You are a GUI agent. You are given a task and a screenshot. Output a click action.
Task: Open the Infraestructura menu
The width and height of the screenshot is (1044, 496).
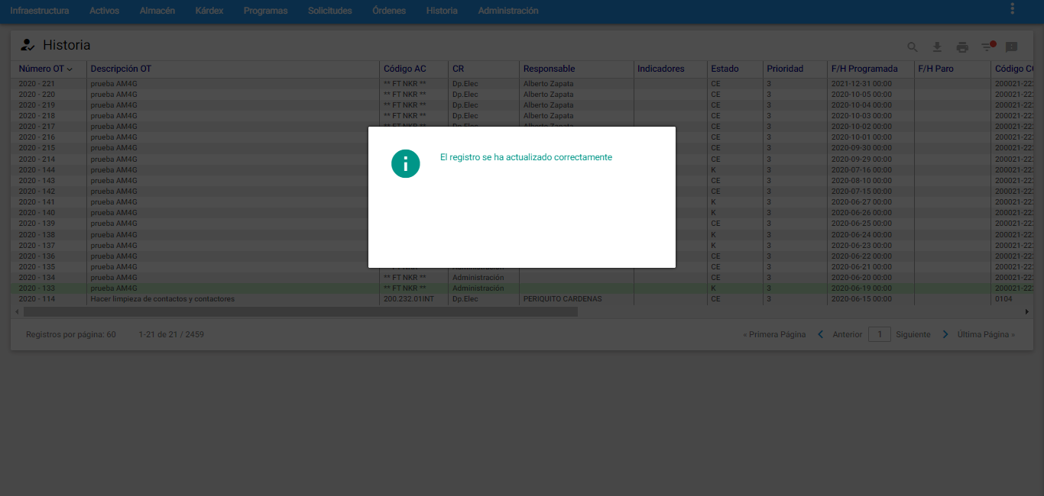40,11
